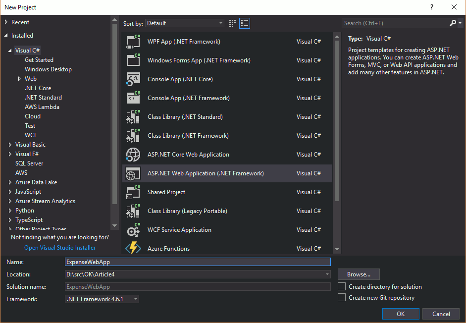
Task: Click the Console App (.NET Core) icon
Action: pyautogui.click(x=134, y=79)
